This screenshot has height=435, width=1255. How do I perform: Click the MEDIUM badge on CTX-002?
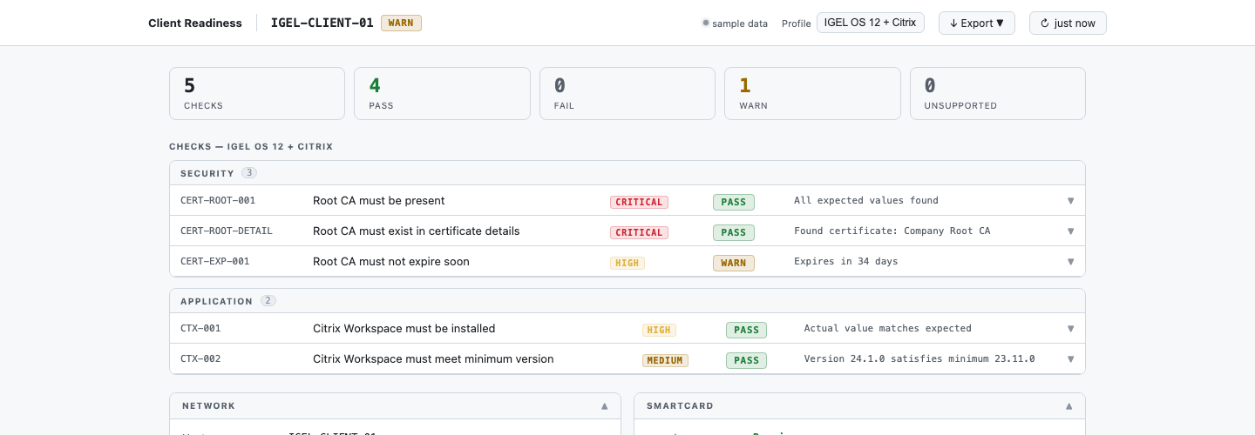666,360
